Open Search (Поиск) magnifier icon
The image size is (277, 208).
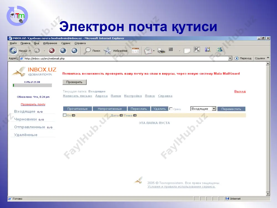click(x=87, y=51)
